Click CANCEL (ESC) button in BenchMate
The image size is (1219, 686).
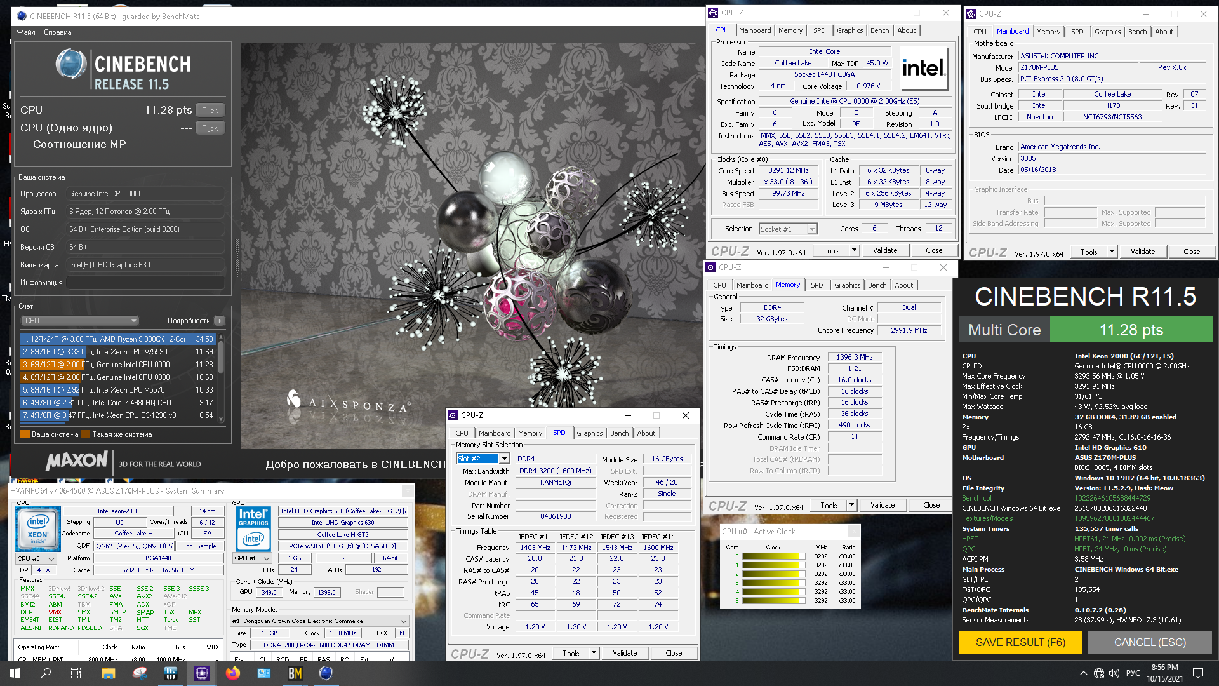[1150, 642]
